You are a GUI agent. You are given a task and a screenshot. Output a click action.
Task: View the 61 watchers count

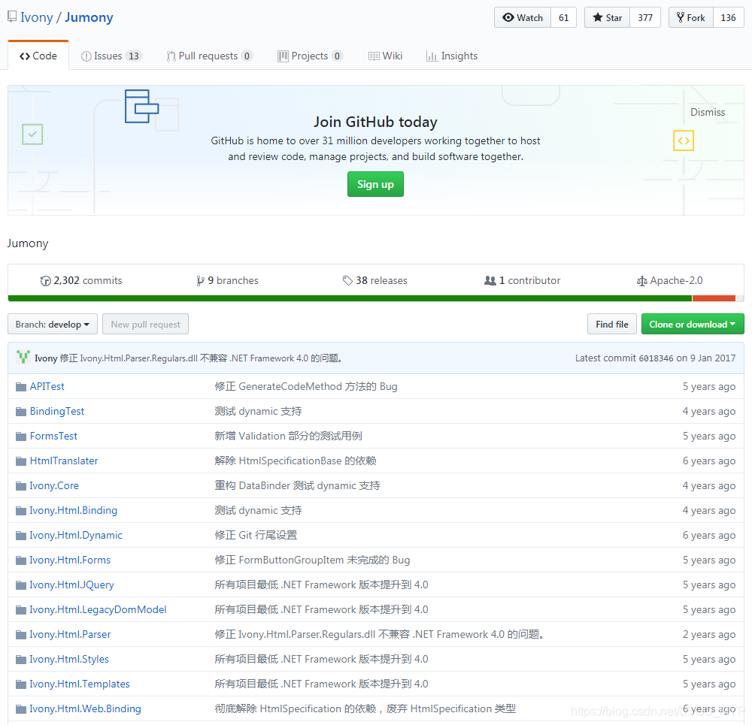tap(563, 18)
